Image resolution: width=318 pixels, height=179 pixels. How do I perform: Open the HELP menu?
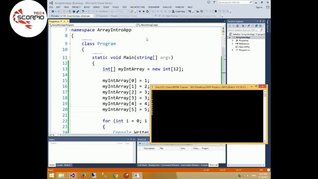[x=190, y=7]
